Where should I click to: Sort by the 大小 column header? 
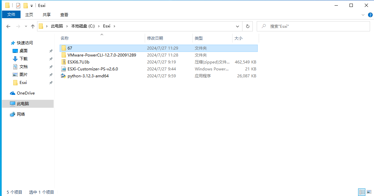245,38
